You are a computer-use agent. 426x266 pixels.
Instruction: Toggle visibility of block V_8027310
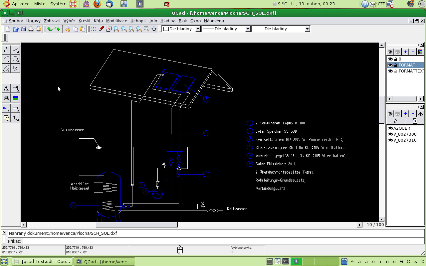[x=391, y=140]
